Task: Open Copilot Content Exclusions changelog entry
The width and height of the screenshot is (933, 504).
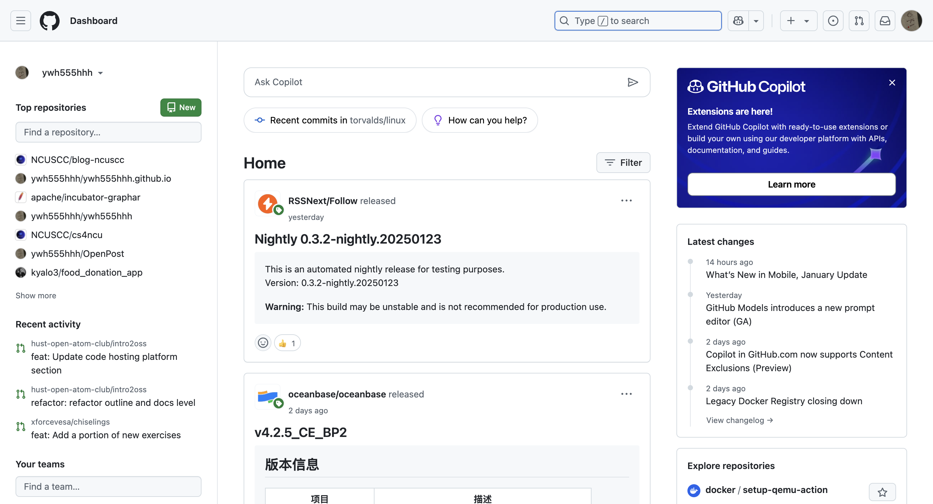Action: [x=799, y=361]
